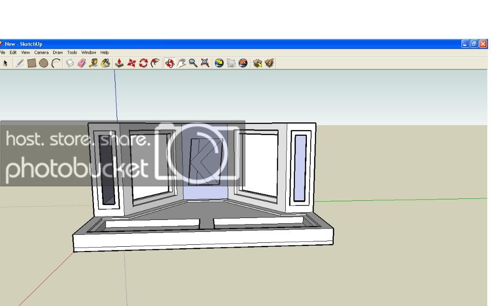Activate the Push/Pull tool
The width and height of the screenshot is (491, 306).
pos(119,64)
